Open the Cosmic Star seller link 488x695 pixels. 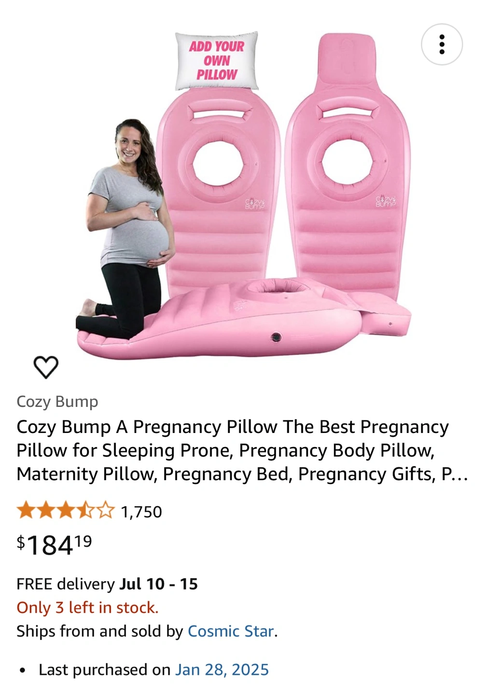(231, 631)
